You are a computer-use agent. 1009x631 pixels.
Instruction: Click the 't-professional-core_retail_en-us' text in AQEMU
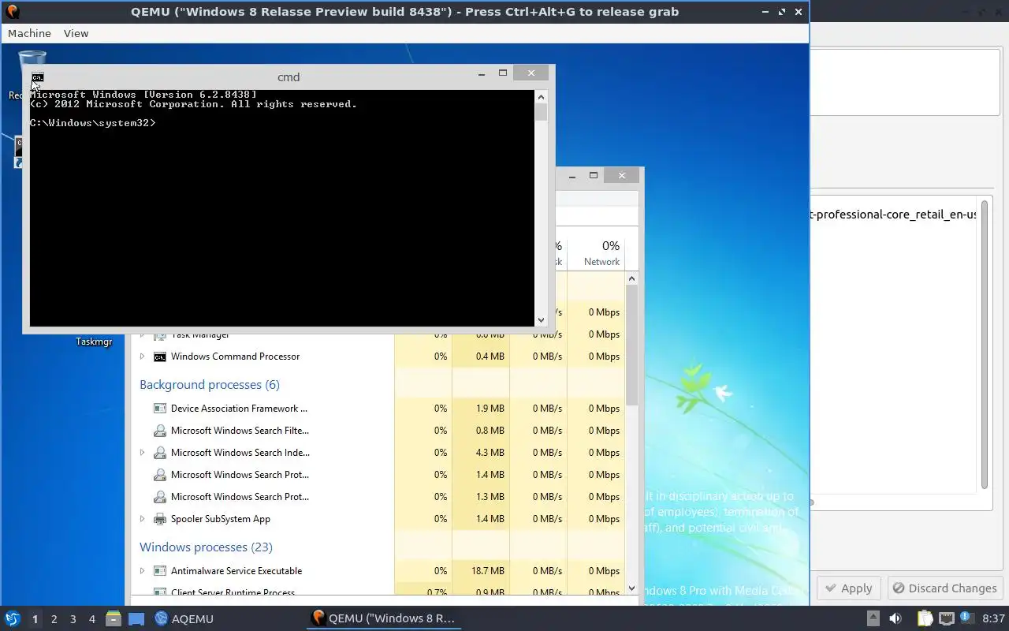(895, 215)
